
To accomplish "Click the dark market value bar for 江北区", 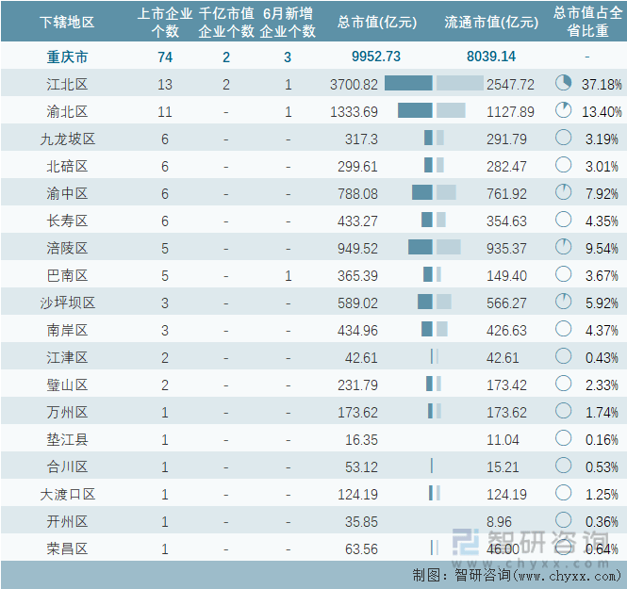I will [x=408, y=84].
